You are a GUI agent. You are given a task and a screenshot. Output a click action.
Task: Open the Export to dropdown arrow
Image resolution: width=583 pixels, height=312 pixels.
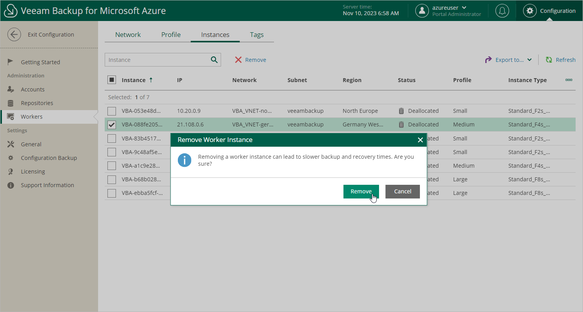pos(529,60)
